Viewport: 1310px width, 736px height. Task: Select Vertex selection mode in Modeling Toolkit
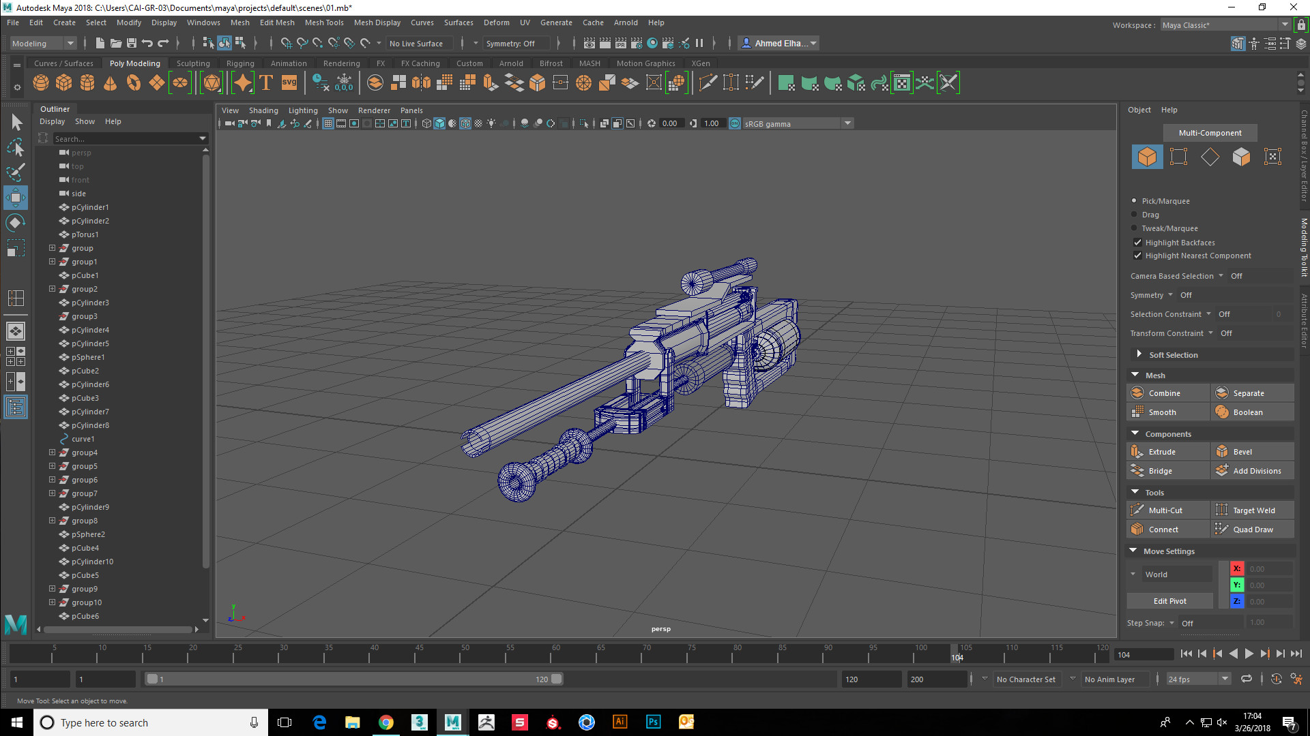(1178, 157)
